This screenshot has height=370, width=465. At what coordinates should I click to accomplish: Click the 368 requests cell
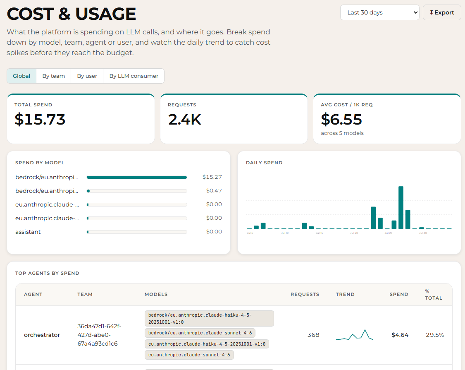pos(313,335)
